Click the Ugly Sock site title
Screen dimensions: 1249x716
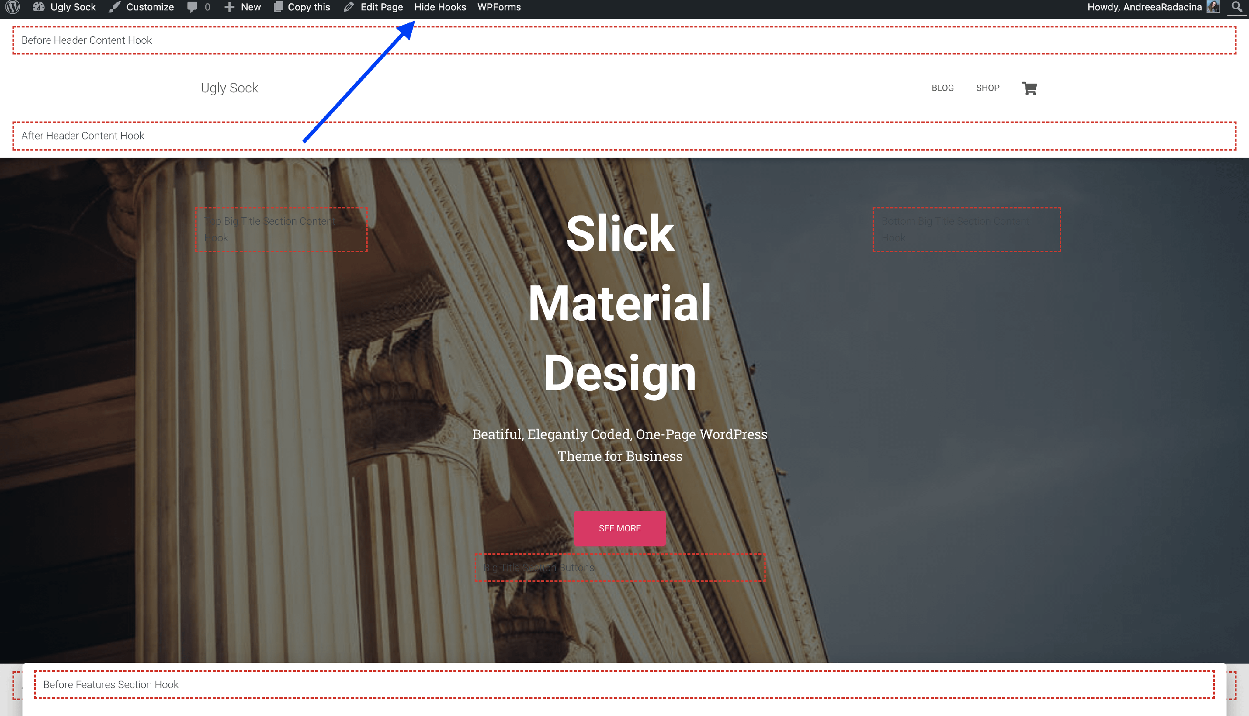(229, 88)
